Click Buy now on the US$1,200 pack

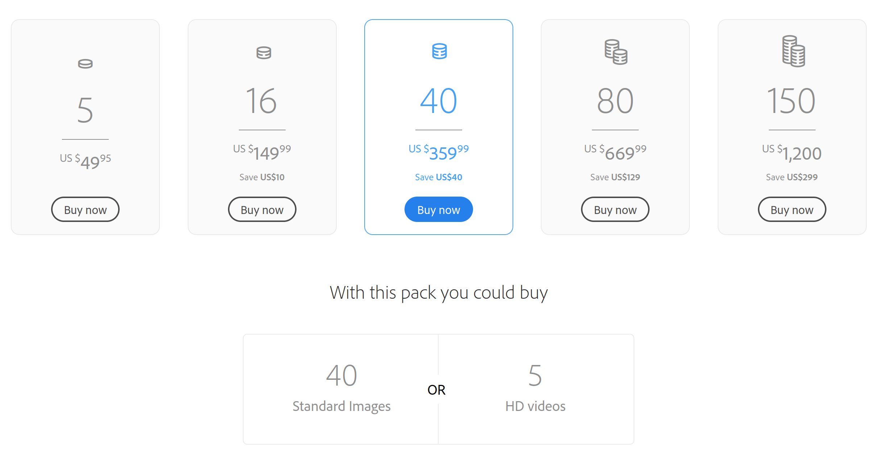click(792, 209)
